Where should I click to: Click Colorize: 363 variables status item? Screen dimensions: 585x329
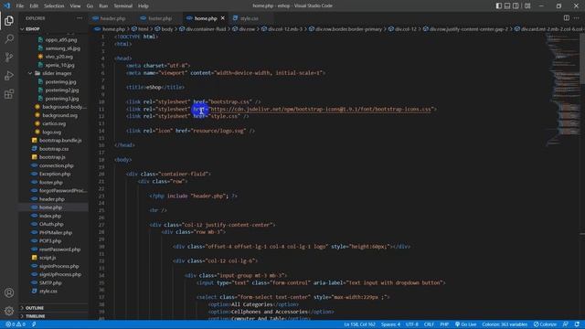click(x=505, y=324)
